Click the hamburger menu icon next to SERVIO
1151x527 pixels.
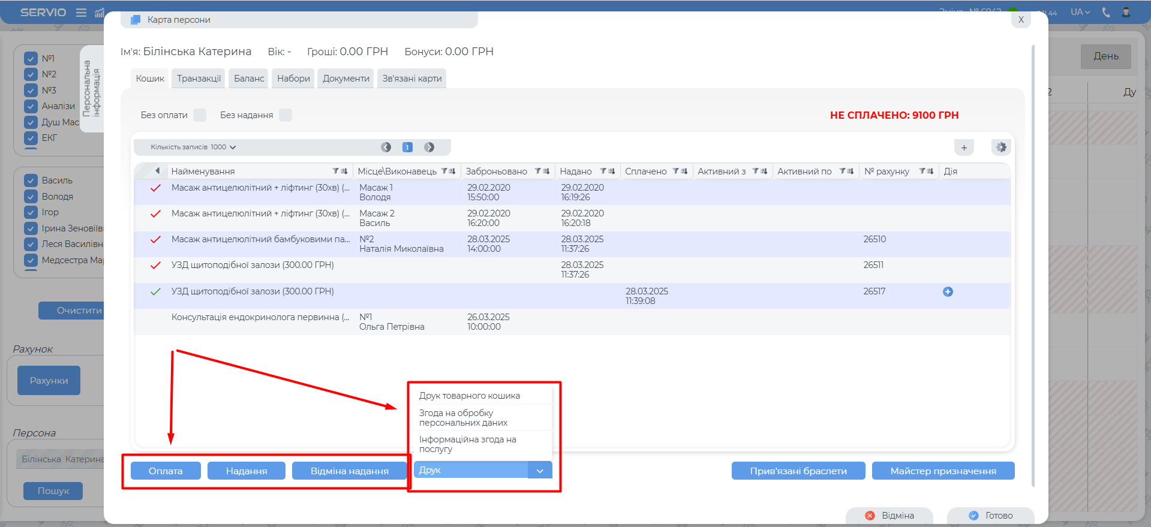point(81,13)
